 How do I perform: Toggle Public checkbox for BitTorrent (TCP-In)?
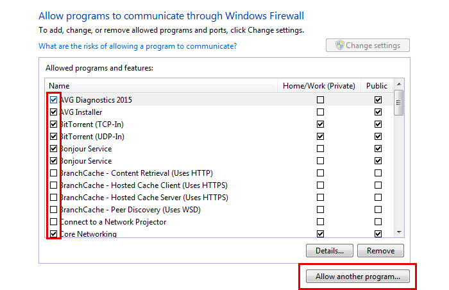pos(378,124)
